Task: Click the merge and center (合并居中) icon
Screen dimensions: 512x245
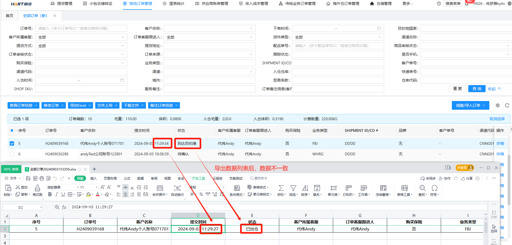Action: tap(160, 188)
